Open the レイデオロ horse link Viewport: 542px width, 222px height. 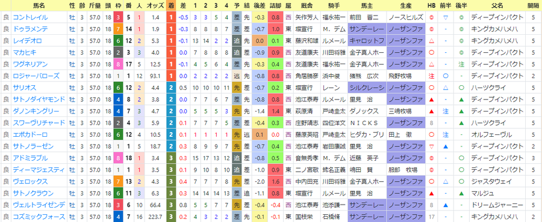[27, 41]
